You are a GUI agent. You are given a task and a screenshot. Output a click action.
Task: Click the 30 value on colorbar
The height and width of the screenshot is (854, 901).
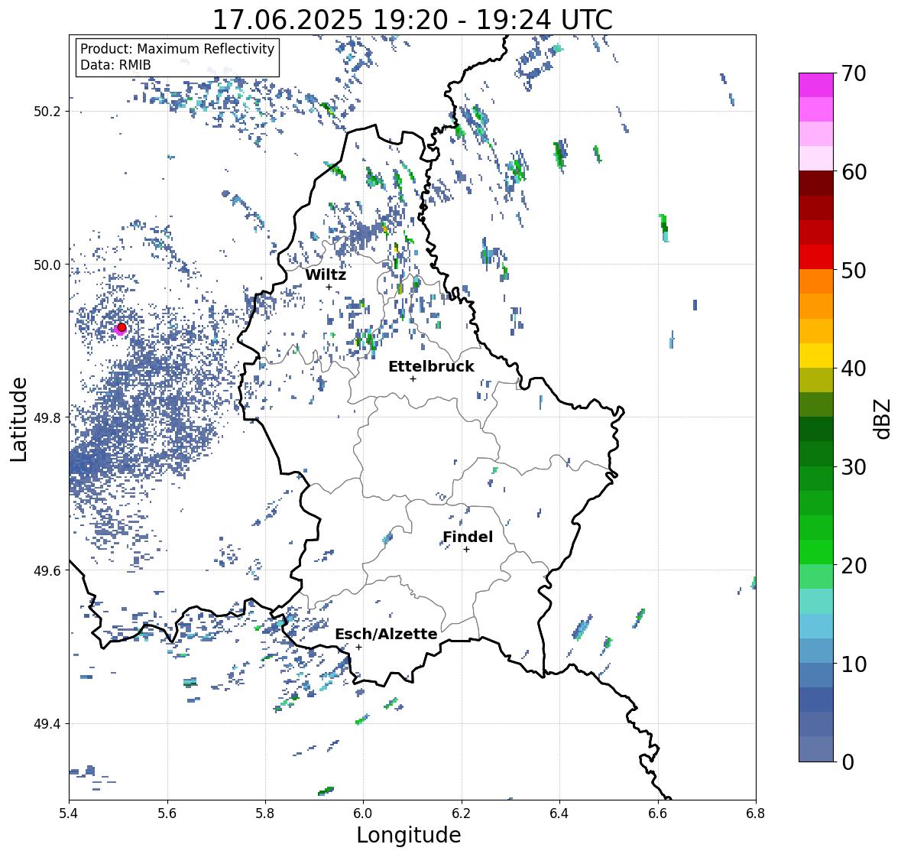(853, 467)
